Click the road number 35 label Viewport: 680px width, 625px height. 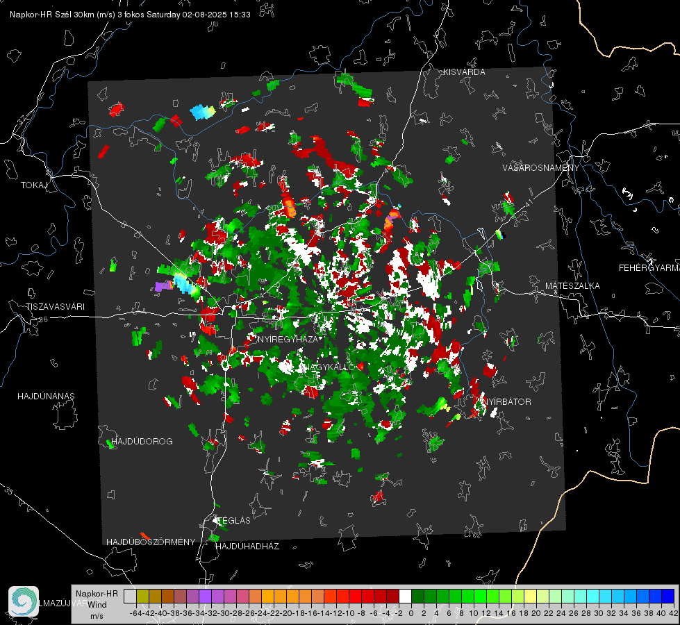click(x=9, y=490)
